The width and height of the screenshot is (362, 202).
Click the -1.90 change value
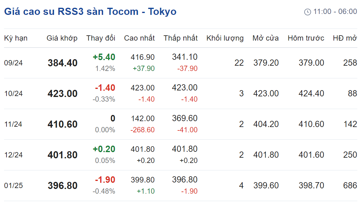105,180
